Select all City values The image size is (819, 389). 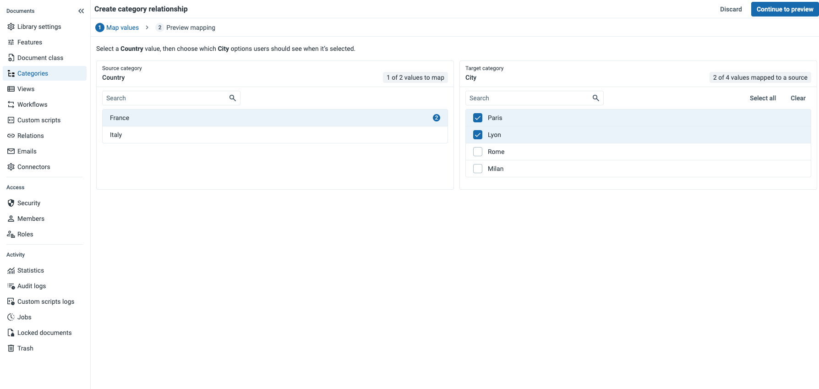point(763,98)
